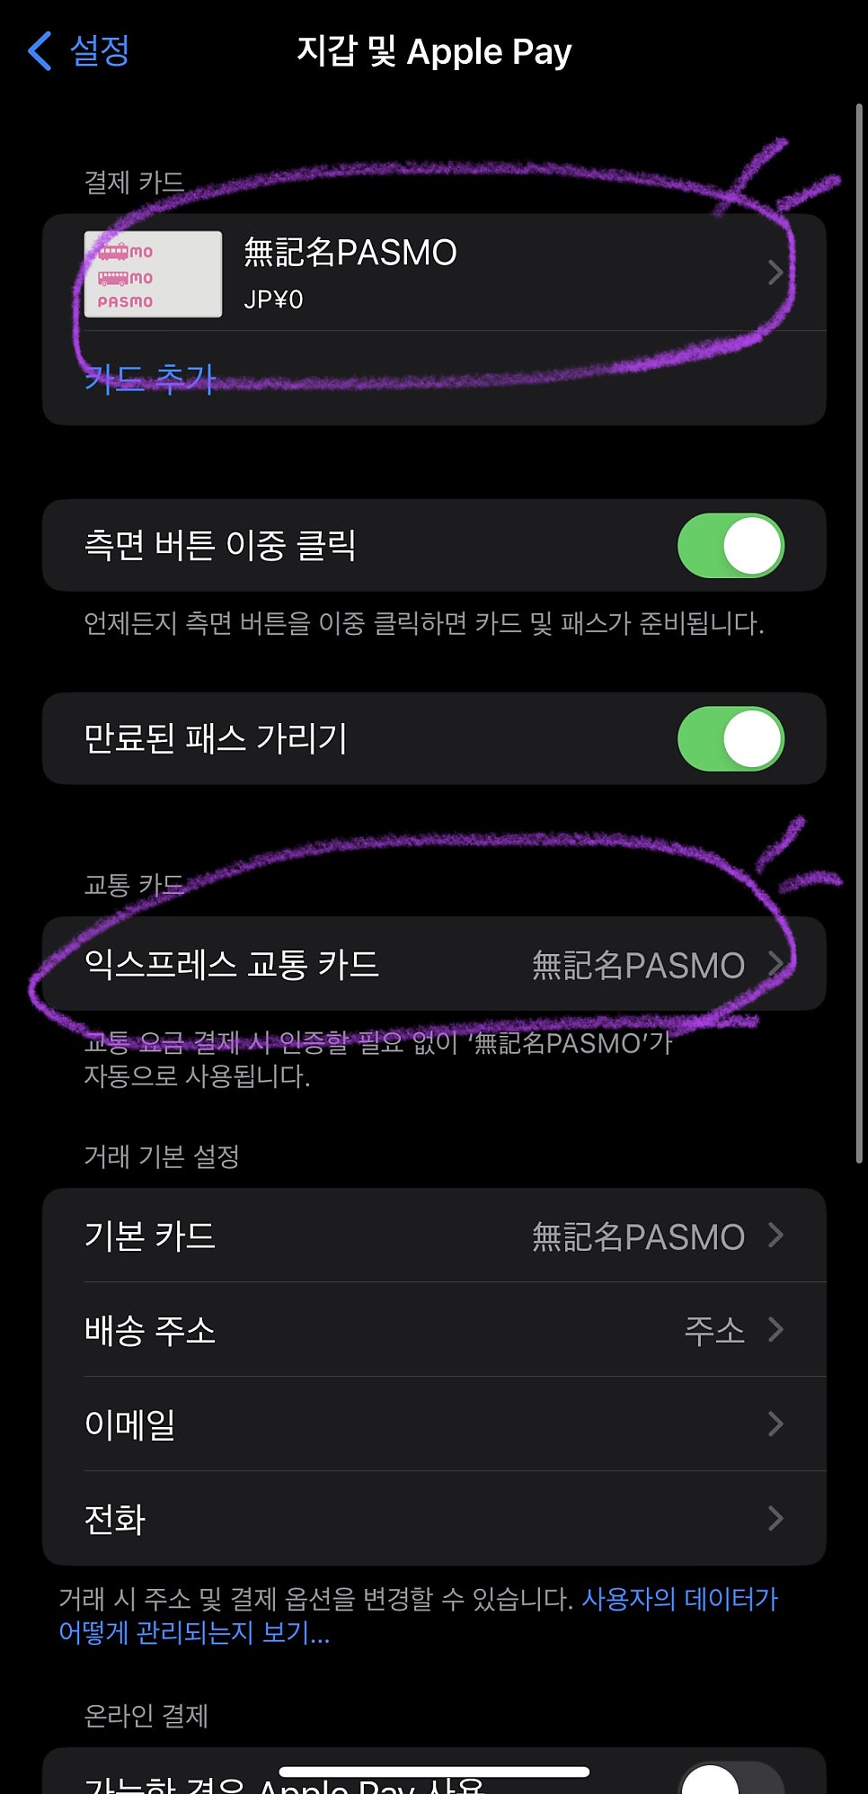Screen dimensions: 868x1794
Task: Open 배송 주소 settings
Action: [434, 1329]
